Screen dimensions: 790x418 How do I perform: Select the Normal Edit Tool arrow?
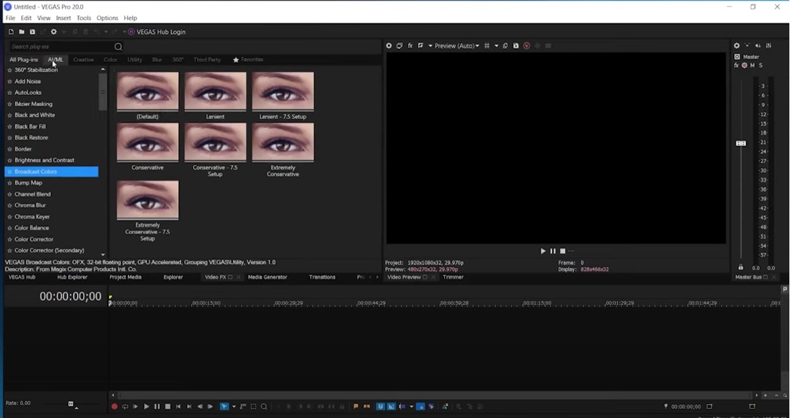tap(223, 407)
